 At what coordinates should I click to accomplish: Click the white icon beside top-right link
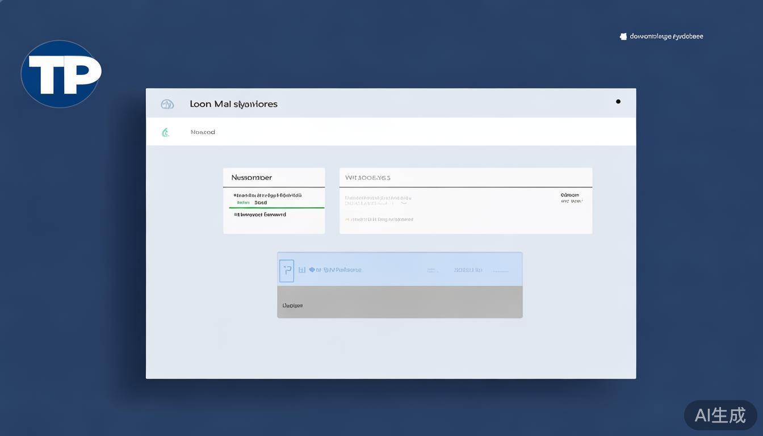coord(623,36)
